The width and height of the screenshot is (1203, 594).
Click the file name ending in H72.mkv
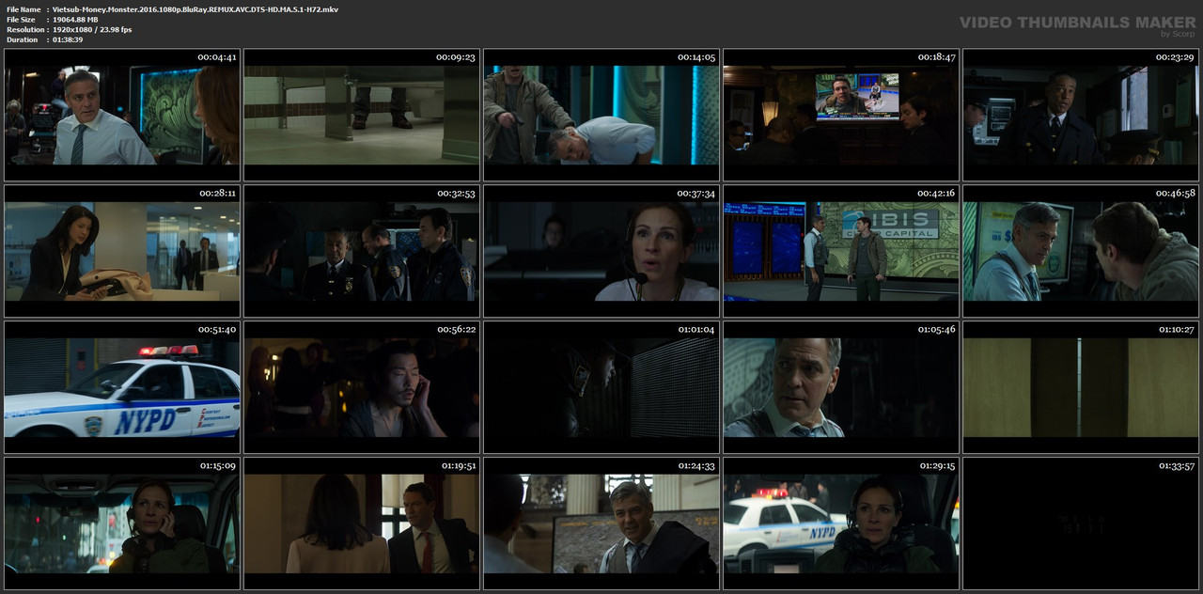pyautogui.click(x=195, y=9)
